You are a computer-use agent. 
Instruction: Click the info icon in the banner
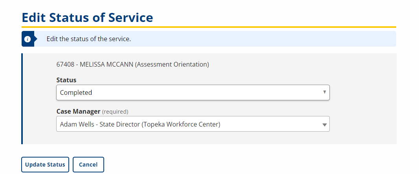[x=28, y=39]
